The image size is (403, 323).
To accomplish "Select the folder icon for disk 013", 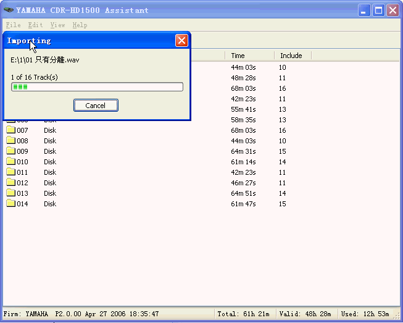I will [x=10, y=193].
